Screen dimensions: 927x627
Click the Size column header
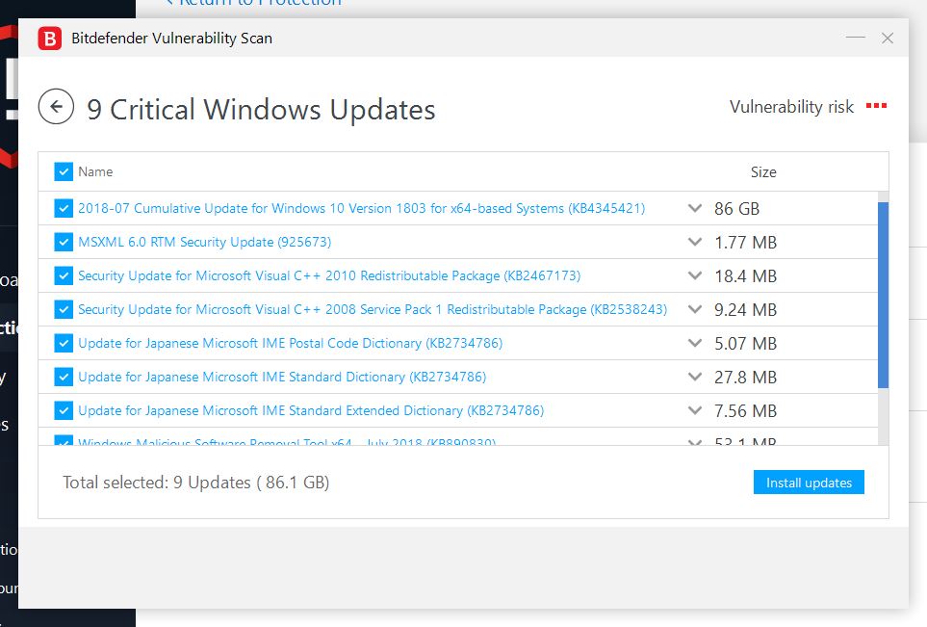(763, 172)
